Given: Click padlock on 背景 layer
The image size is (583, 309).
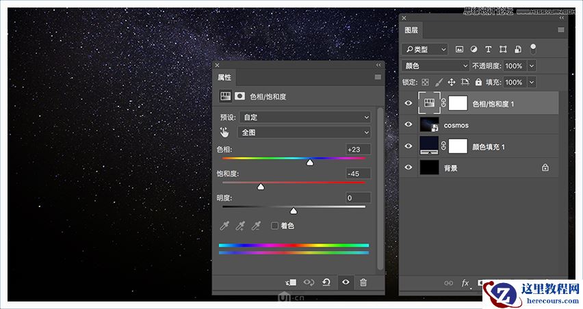Looking at the screenshot, I should coord(545,167).
